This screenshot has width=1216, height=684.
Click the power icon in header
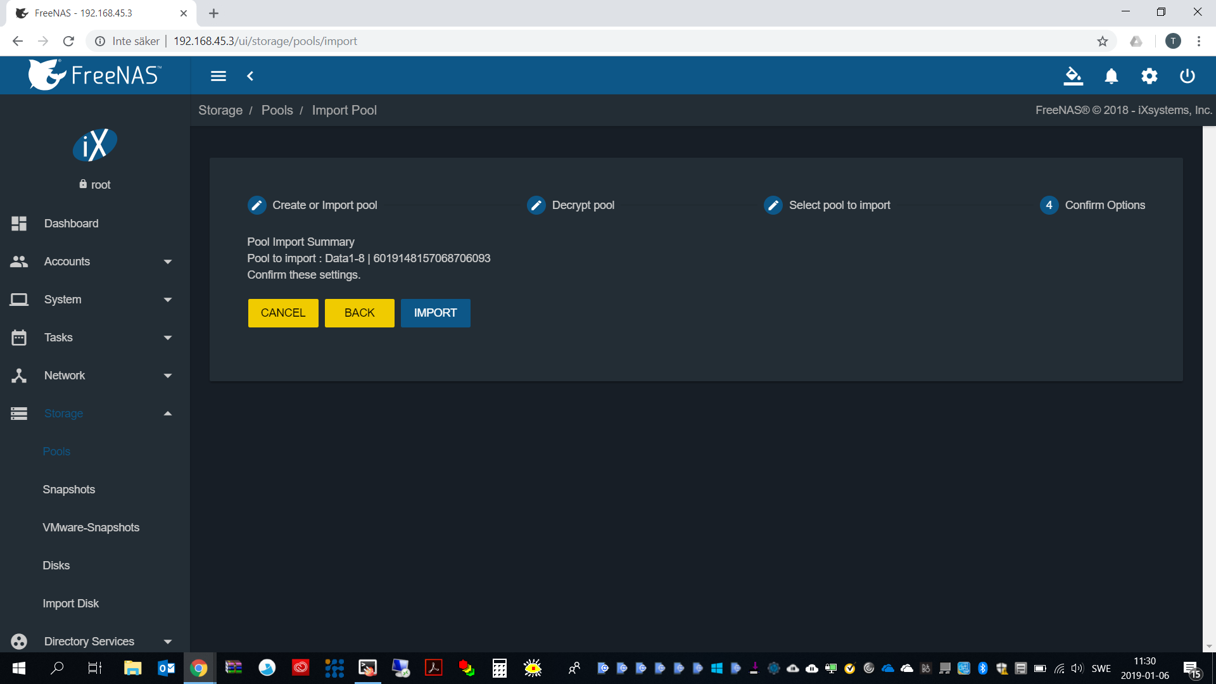pyautogui.click(x=1187, y=76)
